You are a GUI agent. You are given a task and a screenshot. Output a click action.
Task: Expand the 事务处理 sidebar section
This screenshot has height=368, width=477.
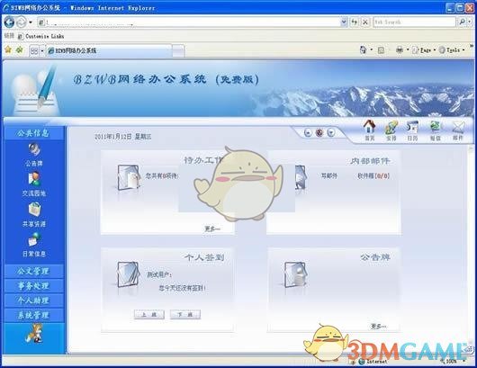pos(34,285)
